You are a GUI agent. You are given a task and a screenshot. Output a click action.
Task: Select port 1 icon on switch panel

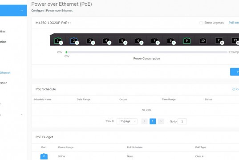(58, 40)
